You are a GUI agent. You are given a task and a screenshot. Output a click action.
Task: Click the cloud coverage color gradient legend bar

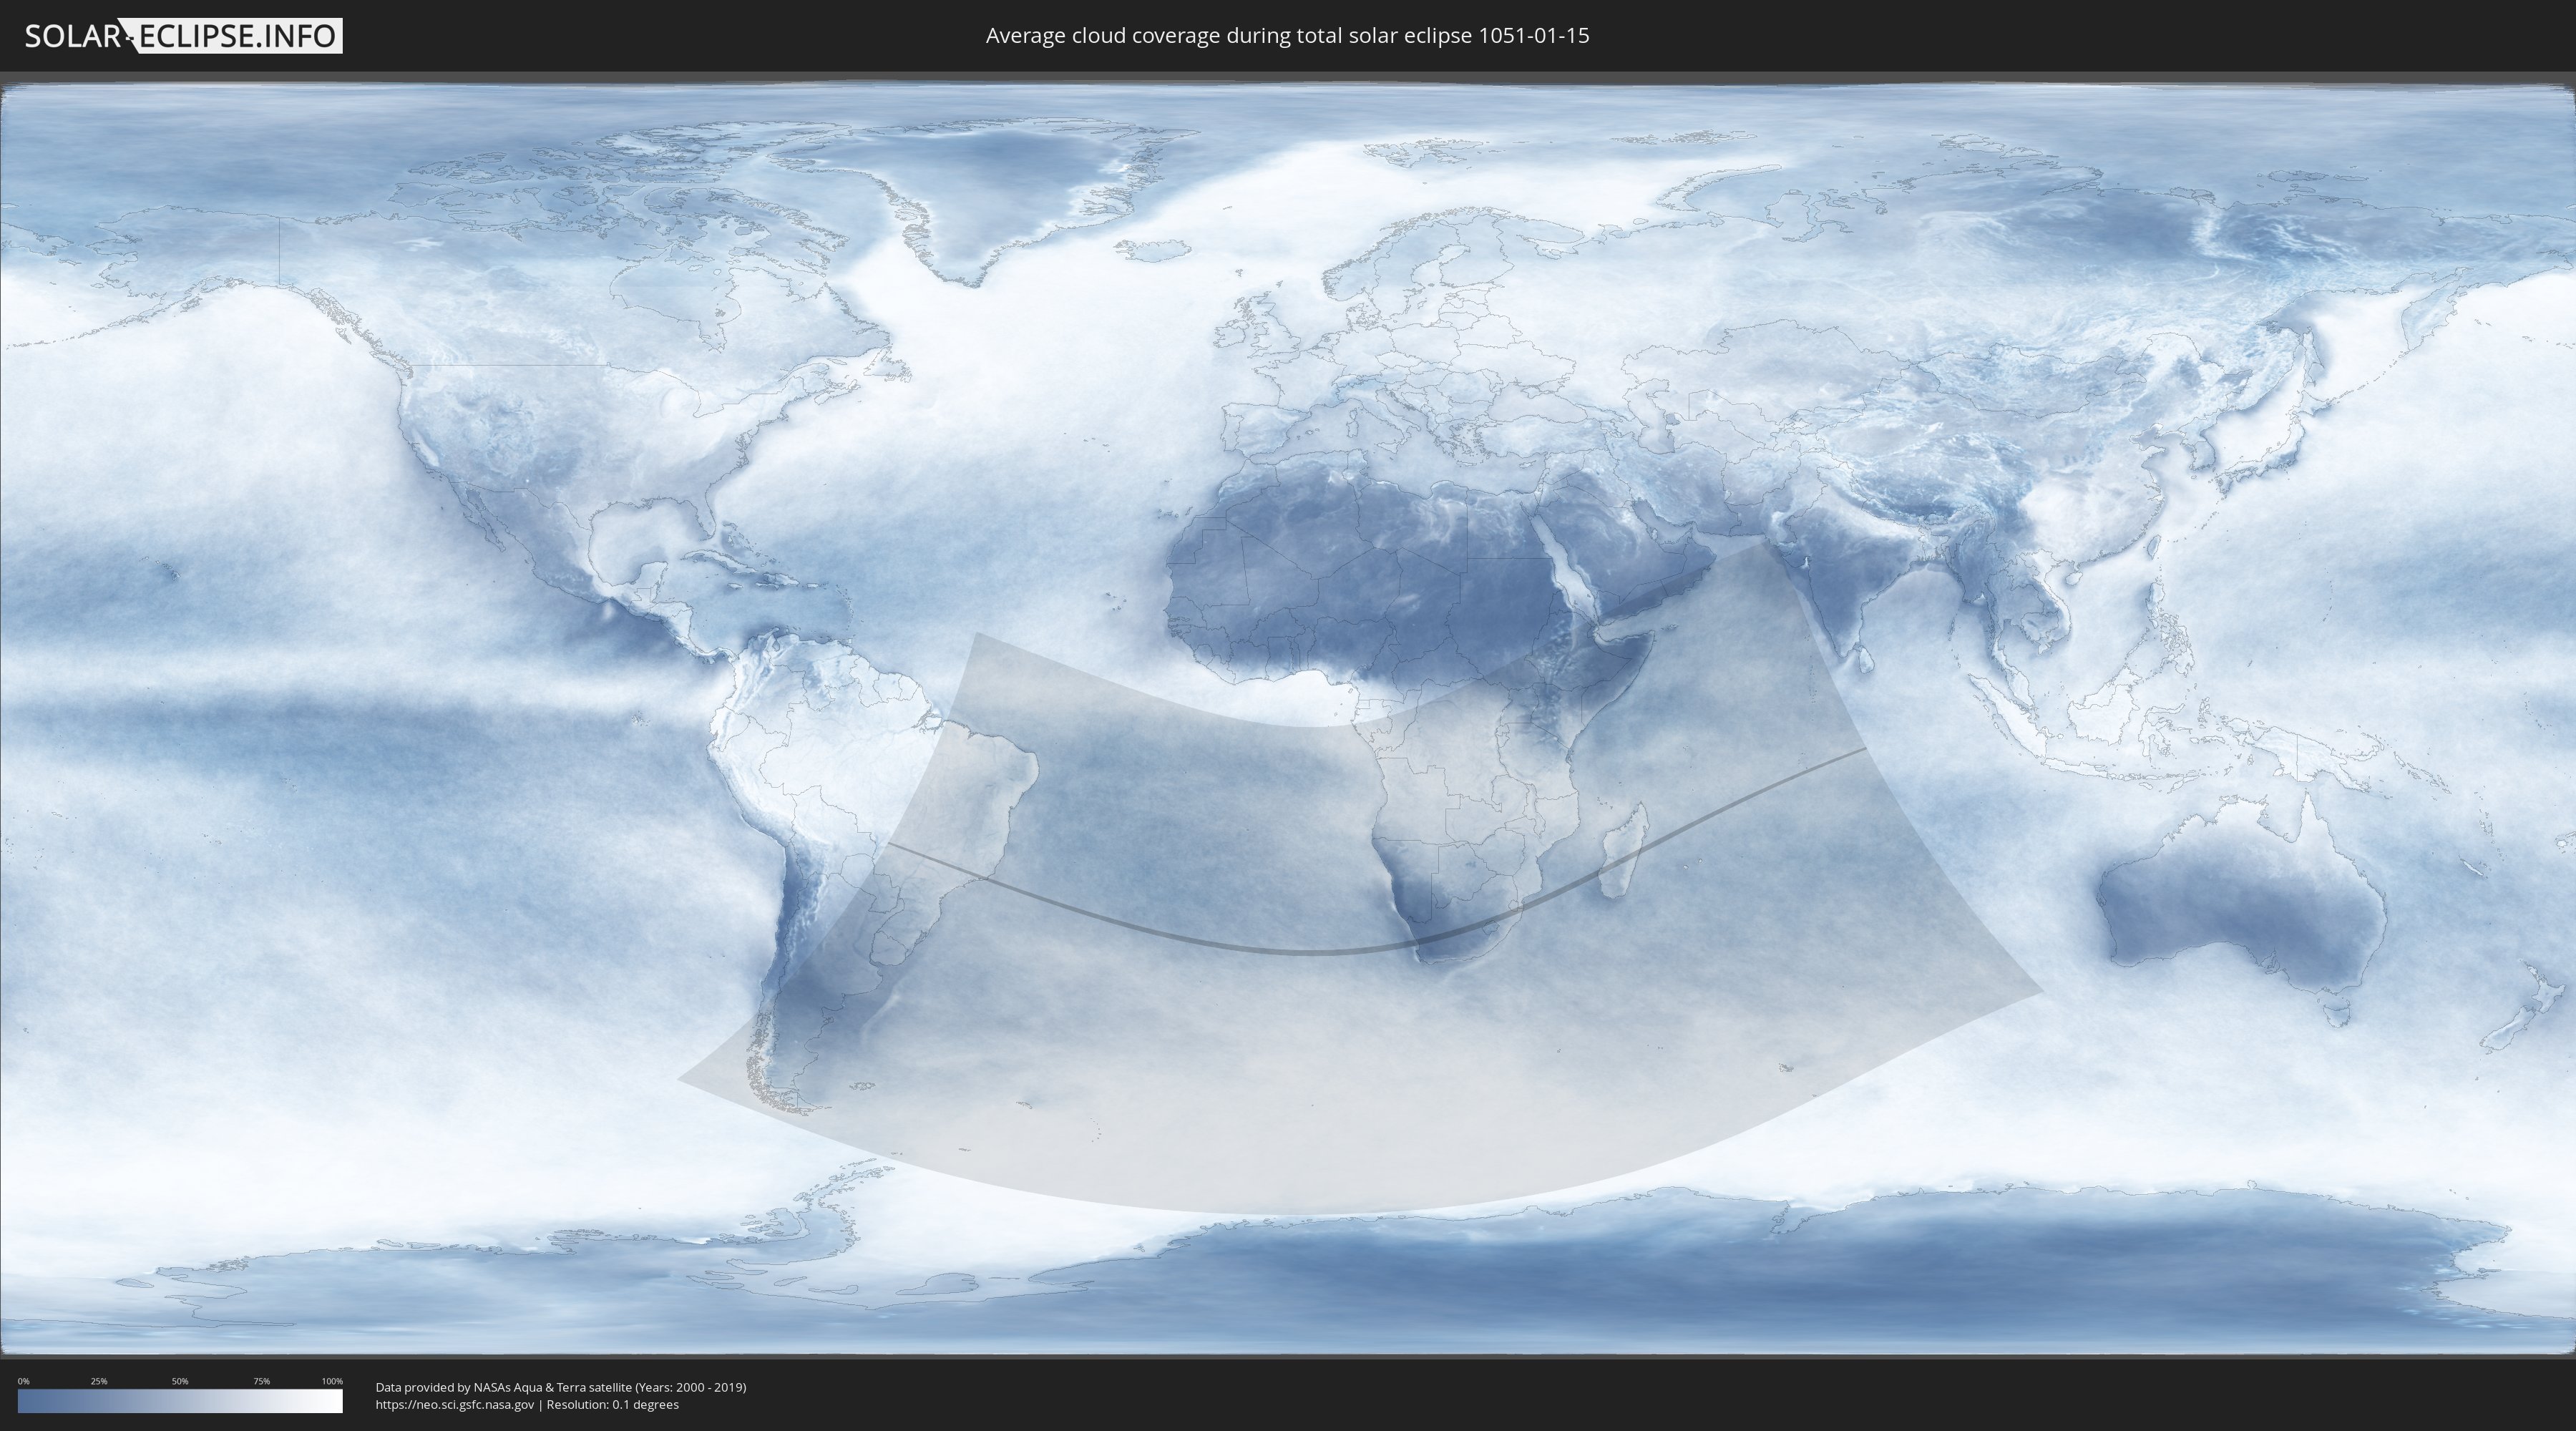(x=180, y=1401)
